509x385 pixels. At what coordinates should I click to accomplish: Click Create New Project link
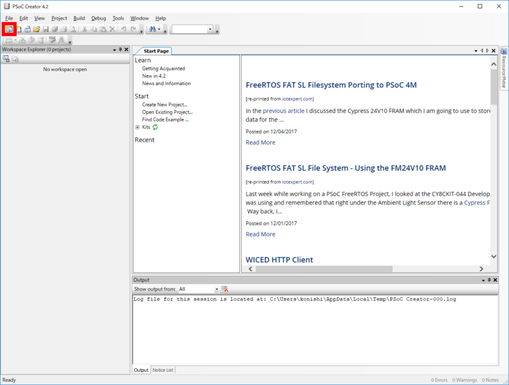[165, 104]
